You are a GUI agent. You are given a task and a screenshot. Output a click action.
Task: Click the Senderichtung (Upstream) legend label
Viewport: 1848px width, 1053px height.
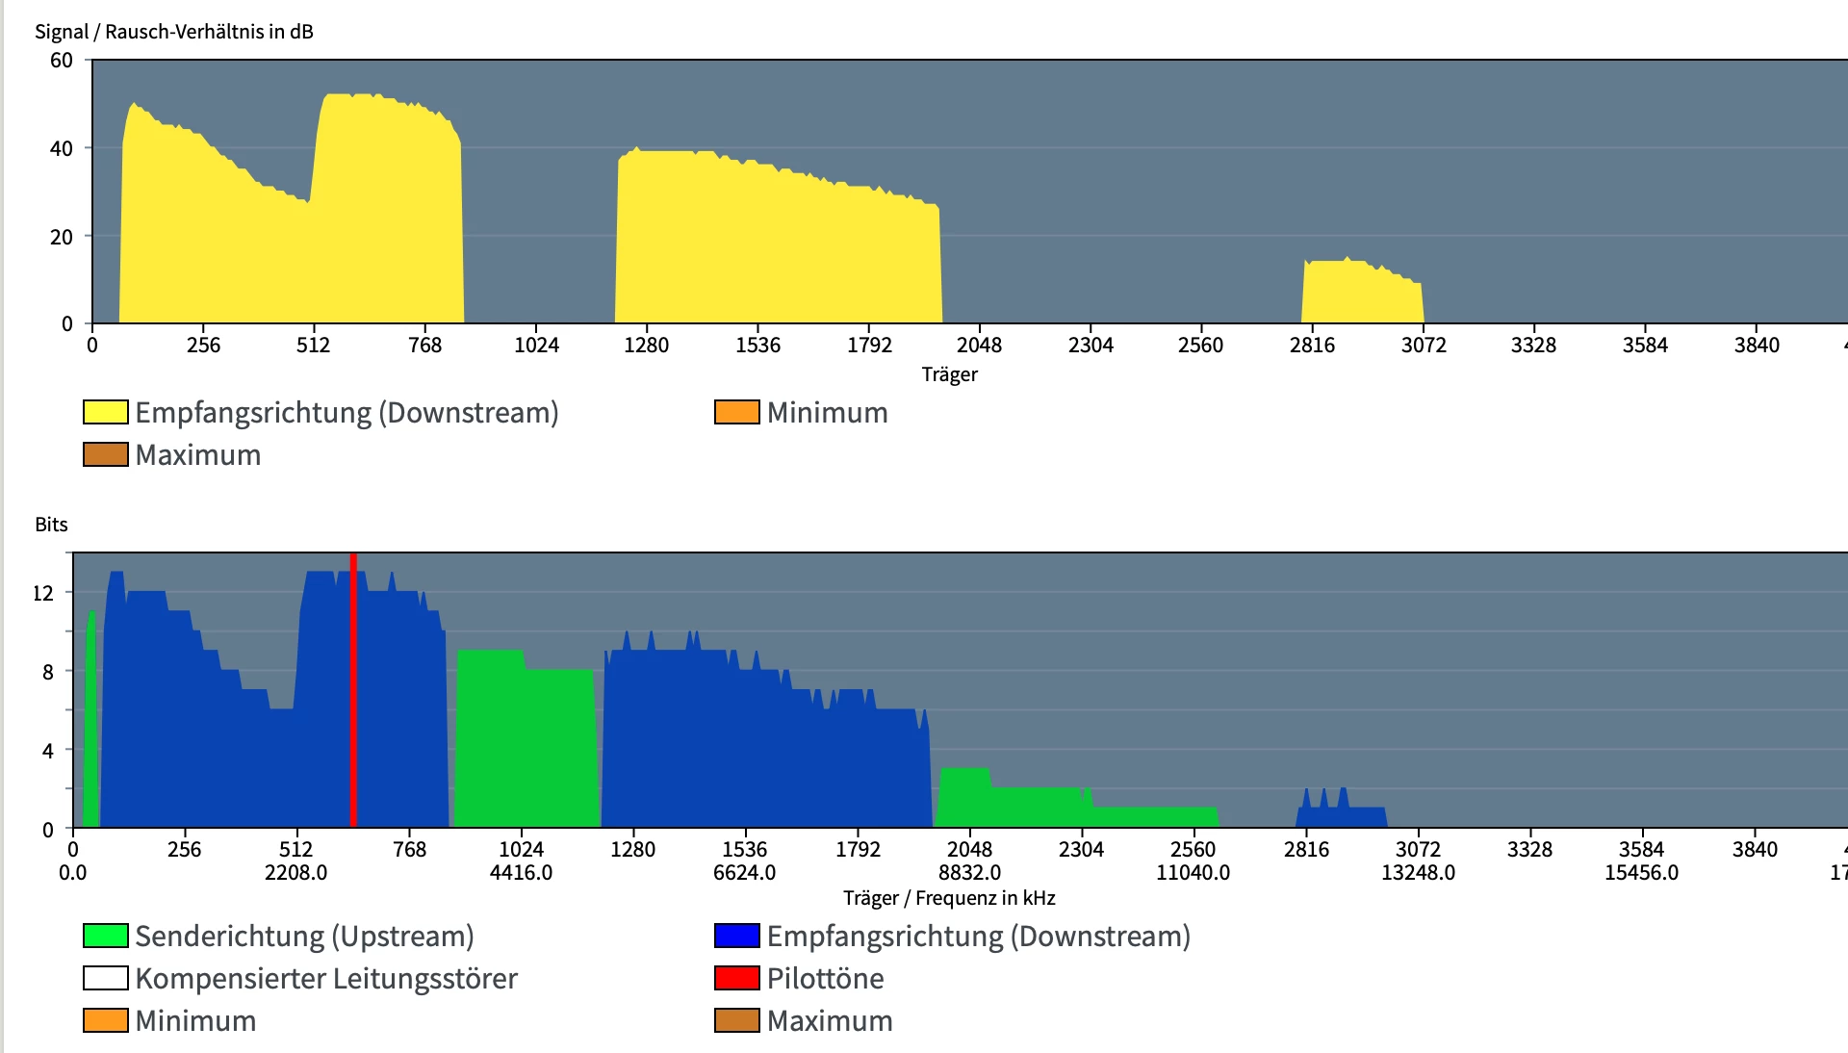coord(304,937)
